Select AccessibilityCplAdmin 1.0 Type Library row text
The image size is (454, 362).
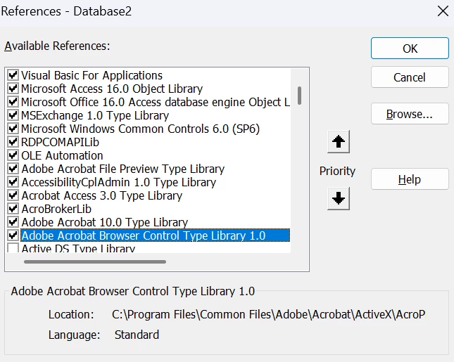coord(119,182)
